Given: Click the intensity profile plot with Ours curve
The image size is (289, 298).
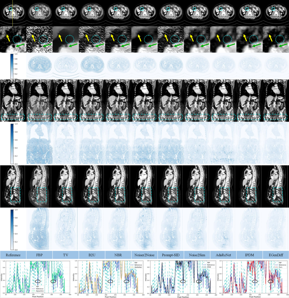Looking at the screenshot, I should pyautogui.click(x=253, y=278).
